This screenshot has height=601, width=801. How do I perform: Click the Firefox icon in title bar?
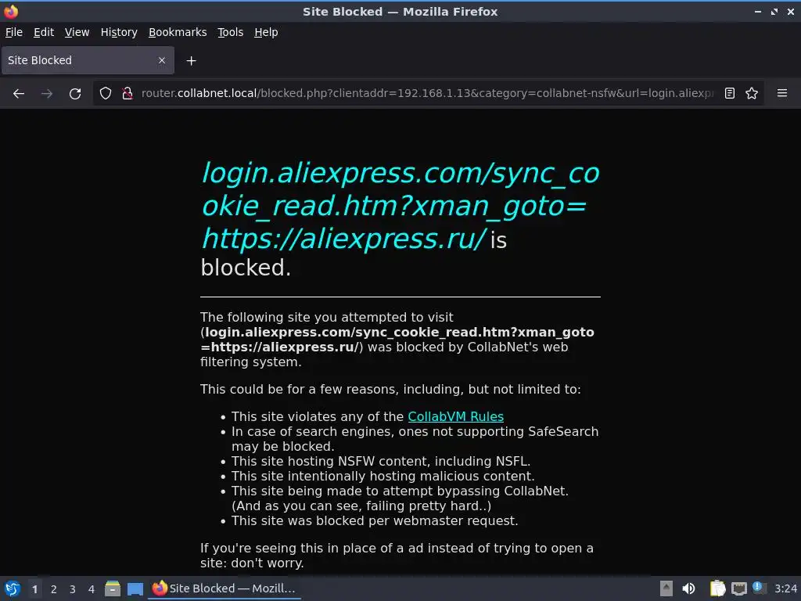tap(11, 11)
